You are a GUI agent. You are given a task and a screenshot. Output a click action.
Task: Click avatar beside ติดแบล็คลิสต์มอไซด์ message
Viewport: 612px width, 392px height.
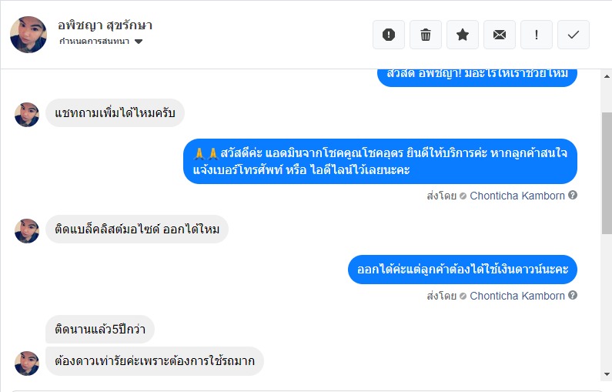[x=27, y=230]
